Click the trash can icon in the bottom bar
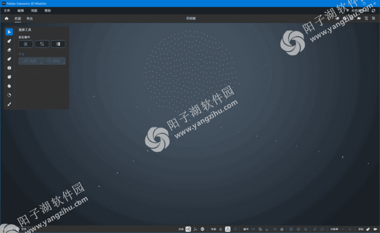The image size is (380, 233). [282, 229]
